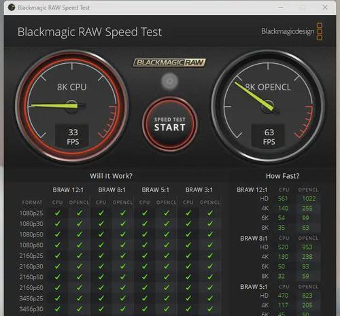Select the 2160p25 format row label
This screenshot has width=340, height=316.
tap(31, 256)
